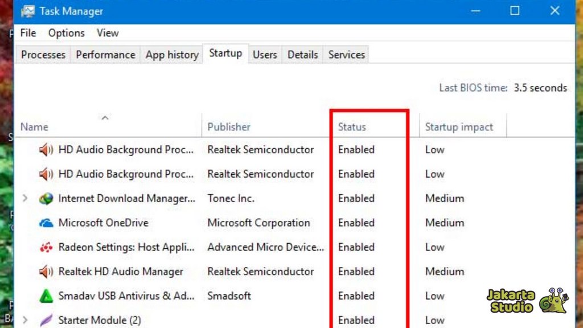Click Enabled status for Starter Module

356,320
